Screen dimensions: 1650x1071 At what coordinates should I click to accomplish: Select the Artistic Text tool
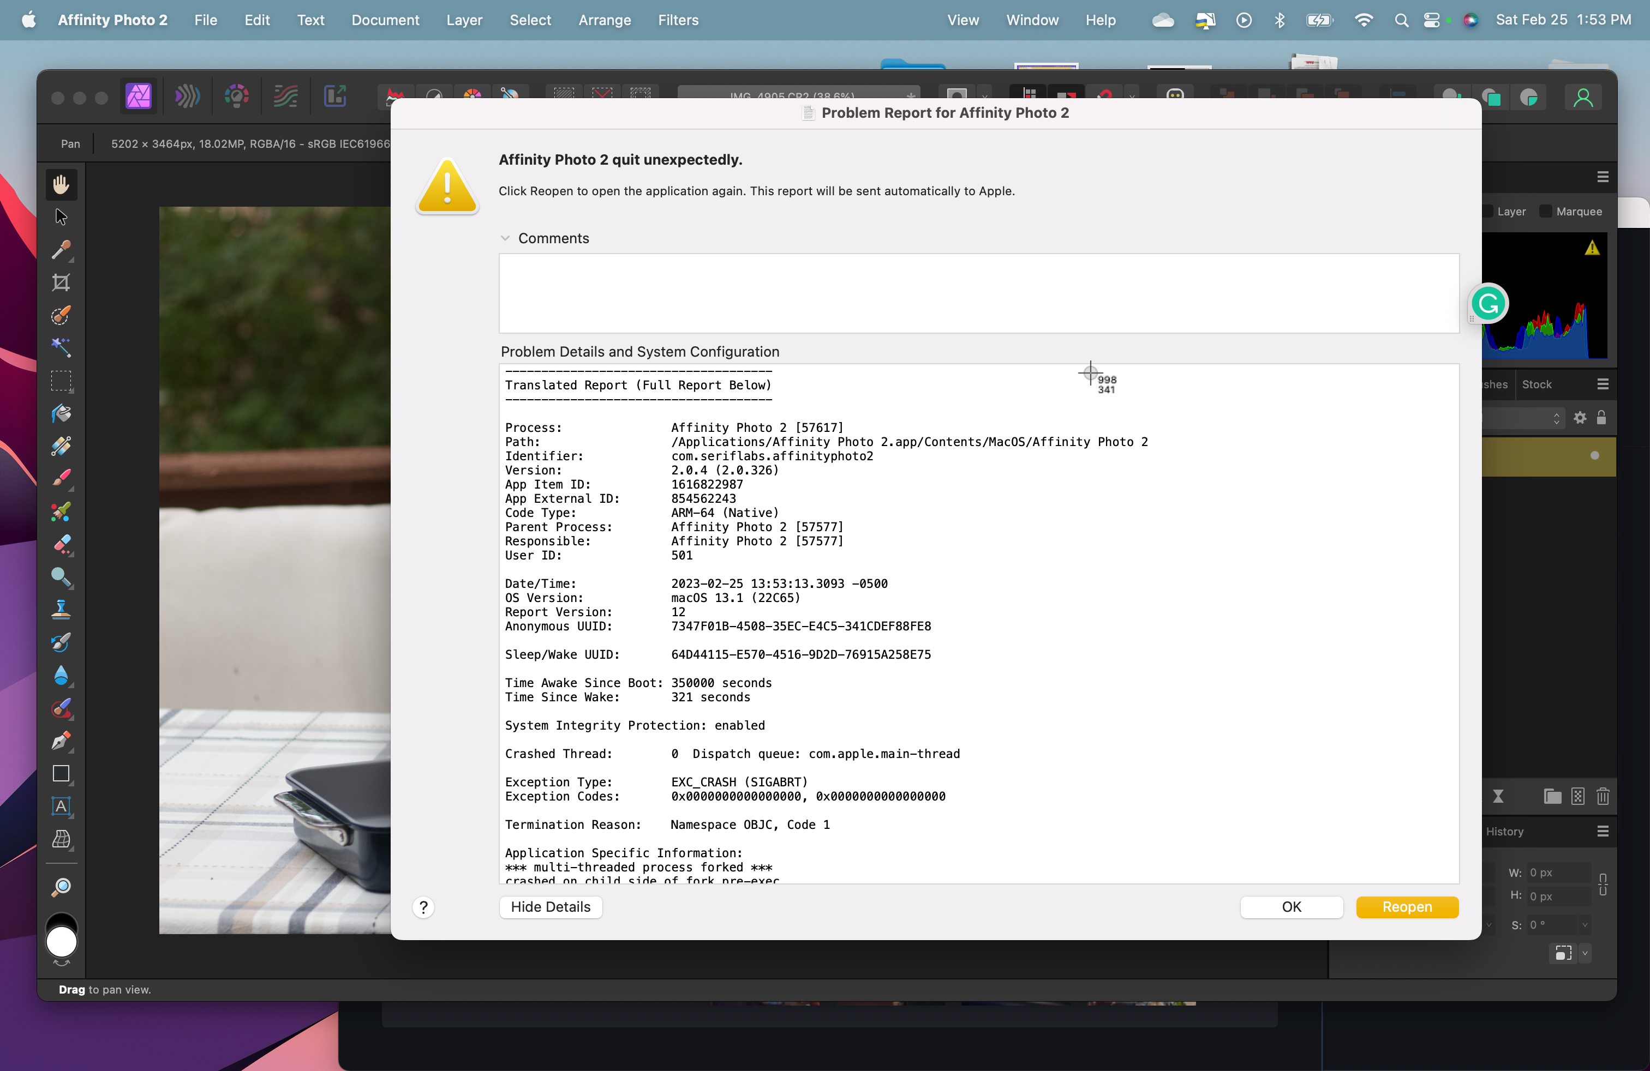click(x=61, y=807)
